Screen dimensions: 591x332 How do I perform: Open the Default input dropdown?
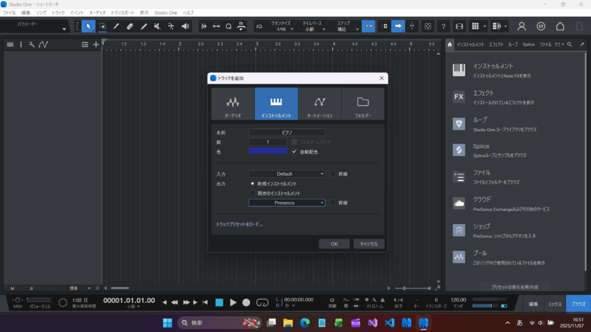pos(287,173)
